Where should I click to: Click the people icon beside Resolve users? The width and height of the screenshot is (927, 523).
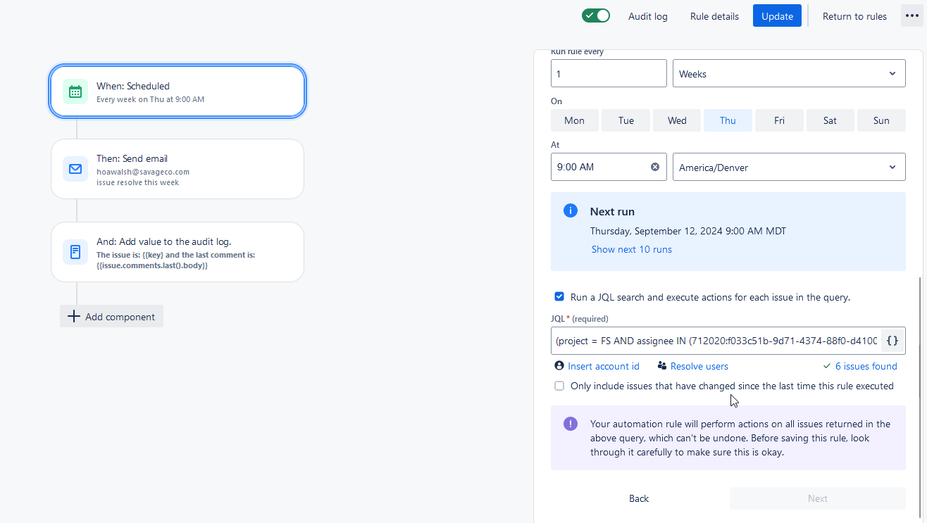pos(662,365)
